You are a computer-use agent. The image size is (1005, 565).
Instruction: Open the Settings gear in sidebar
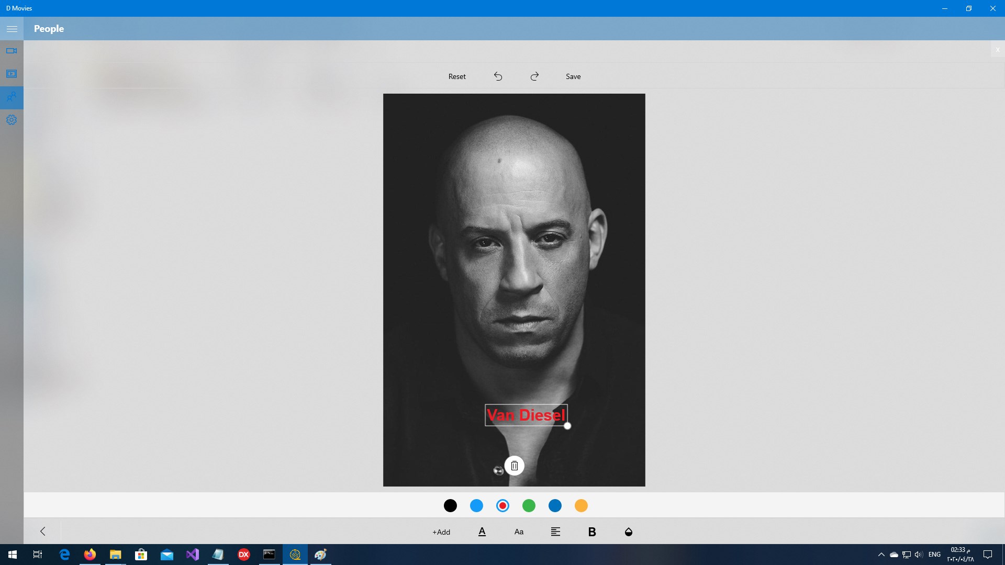12,120
